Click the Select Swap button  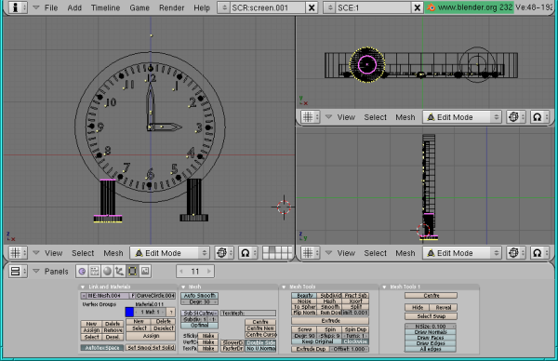[x=431, y=316]
